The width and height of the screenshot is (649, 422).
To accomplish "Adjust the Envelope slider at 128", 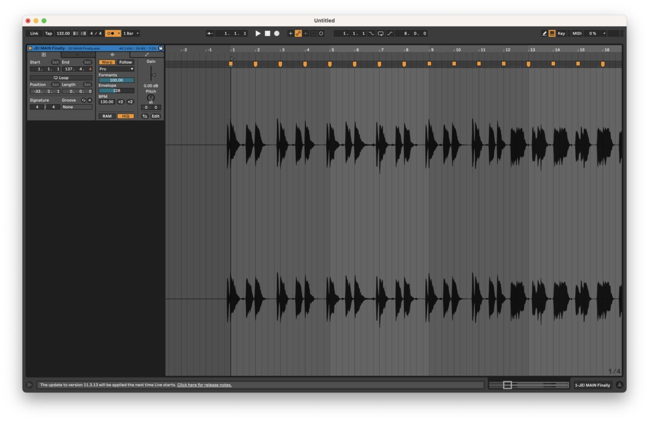I will (116, 90).
